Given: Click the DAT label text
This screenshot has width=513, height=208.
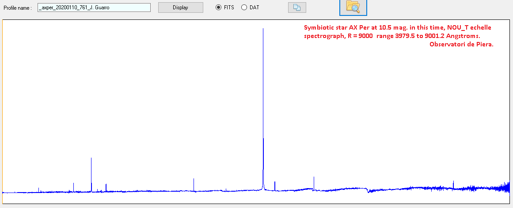Looking at the screenshot, I should point(255,8).
